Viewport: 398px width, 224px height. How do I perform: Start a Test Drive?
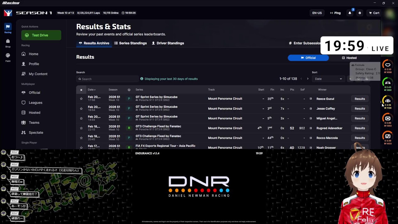click(41, 35)
